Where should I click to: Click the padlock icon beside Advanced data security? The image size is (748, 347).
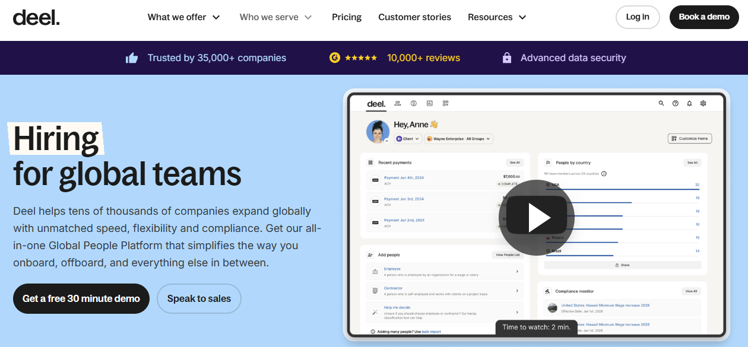pos(507,58)
